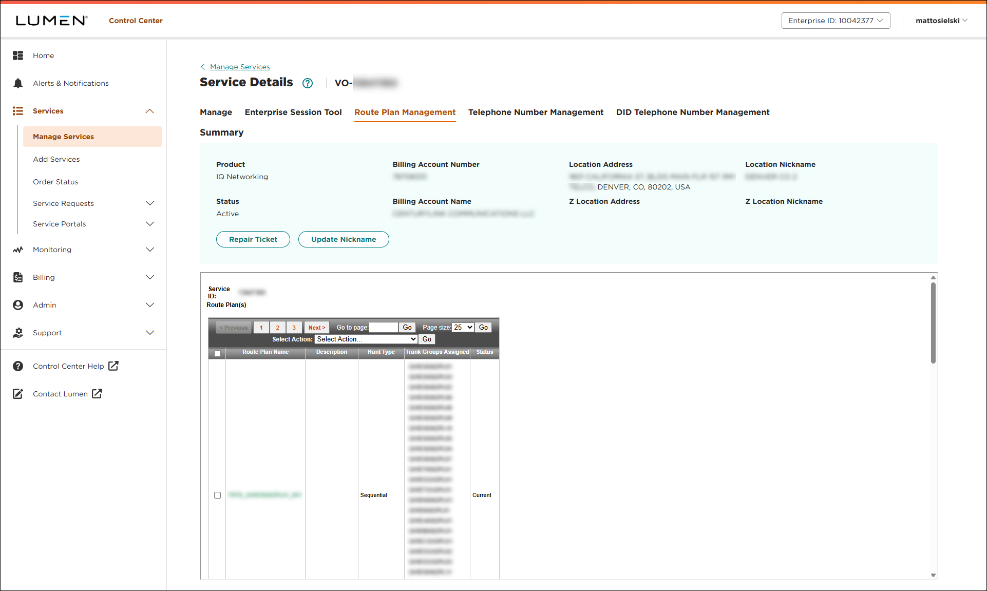Viewport: 987px width, 591px height.
Task: Click inside the Go to page input field
Action: tap(383, 327)
